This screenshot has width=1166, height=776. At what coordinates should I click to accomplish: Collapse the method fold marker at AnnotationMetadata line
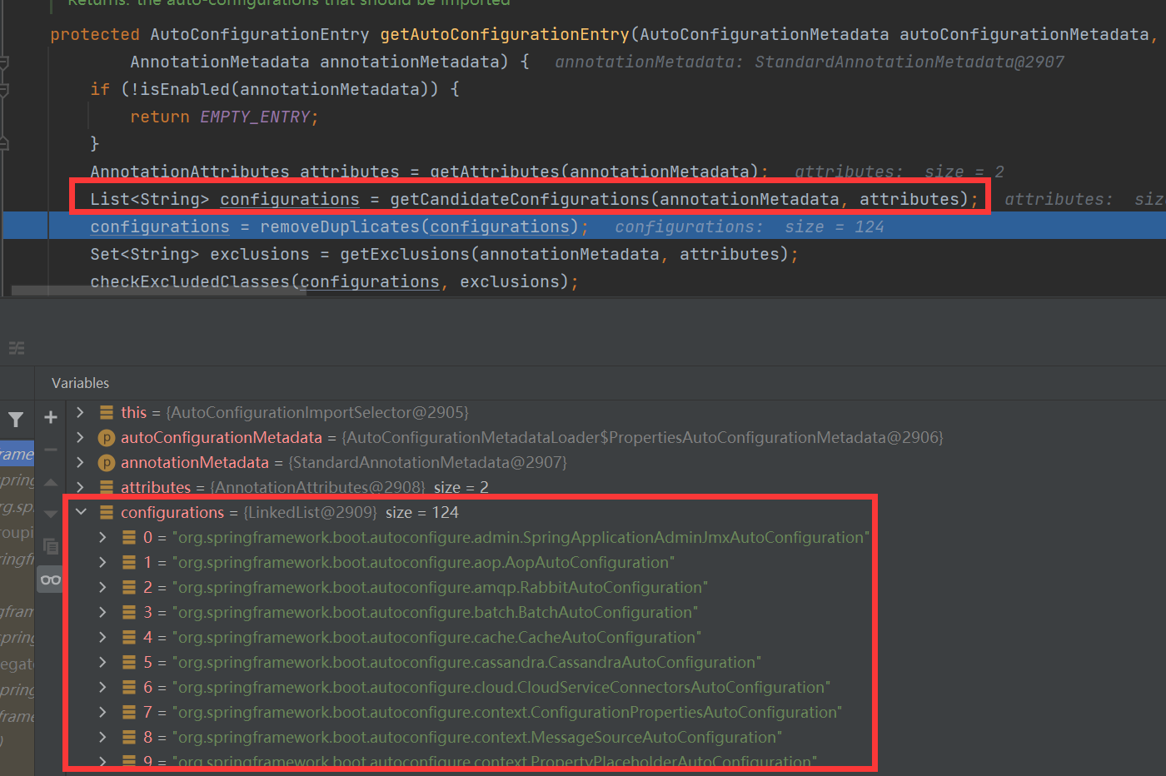pos(4,62)
